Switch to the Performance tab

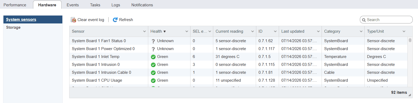click(x=15, y=5)
